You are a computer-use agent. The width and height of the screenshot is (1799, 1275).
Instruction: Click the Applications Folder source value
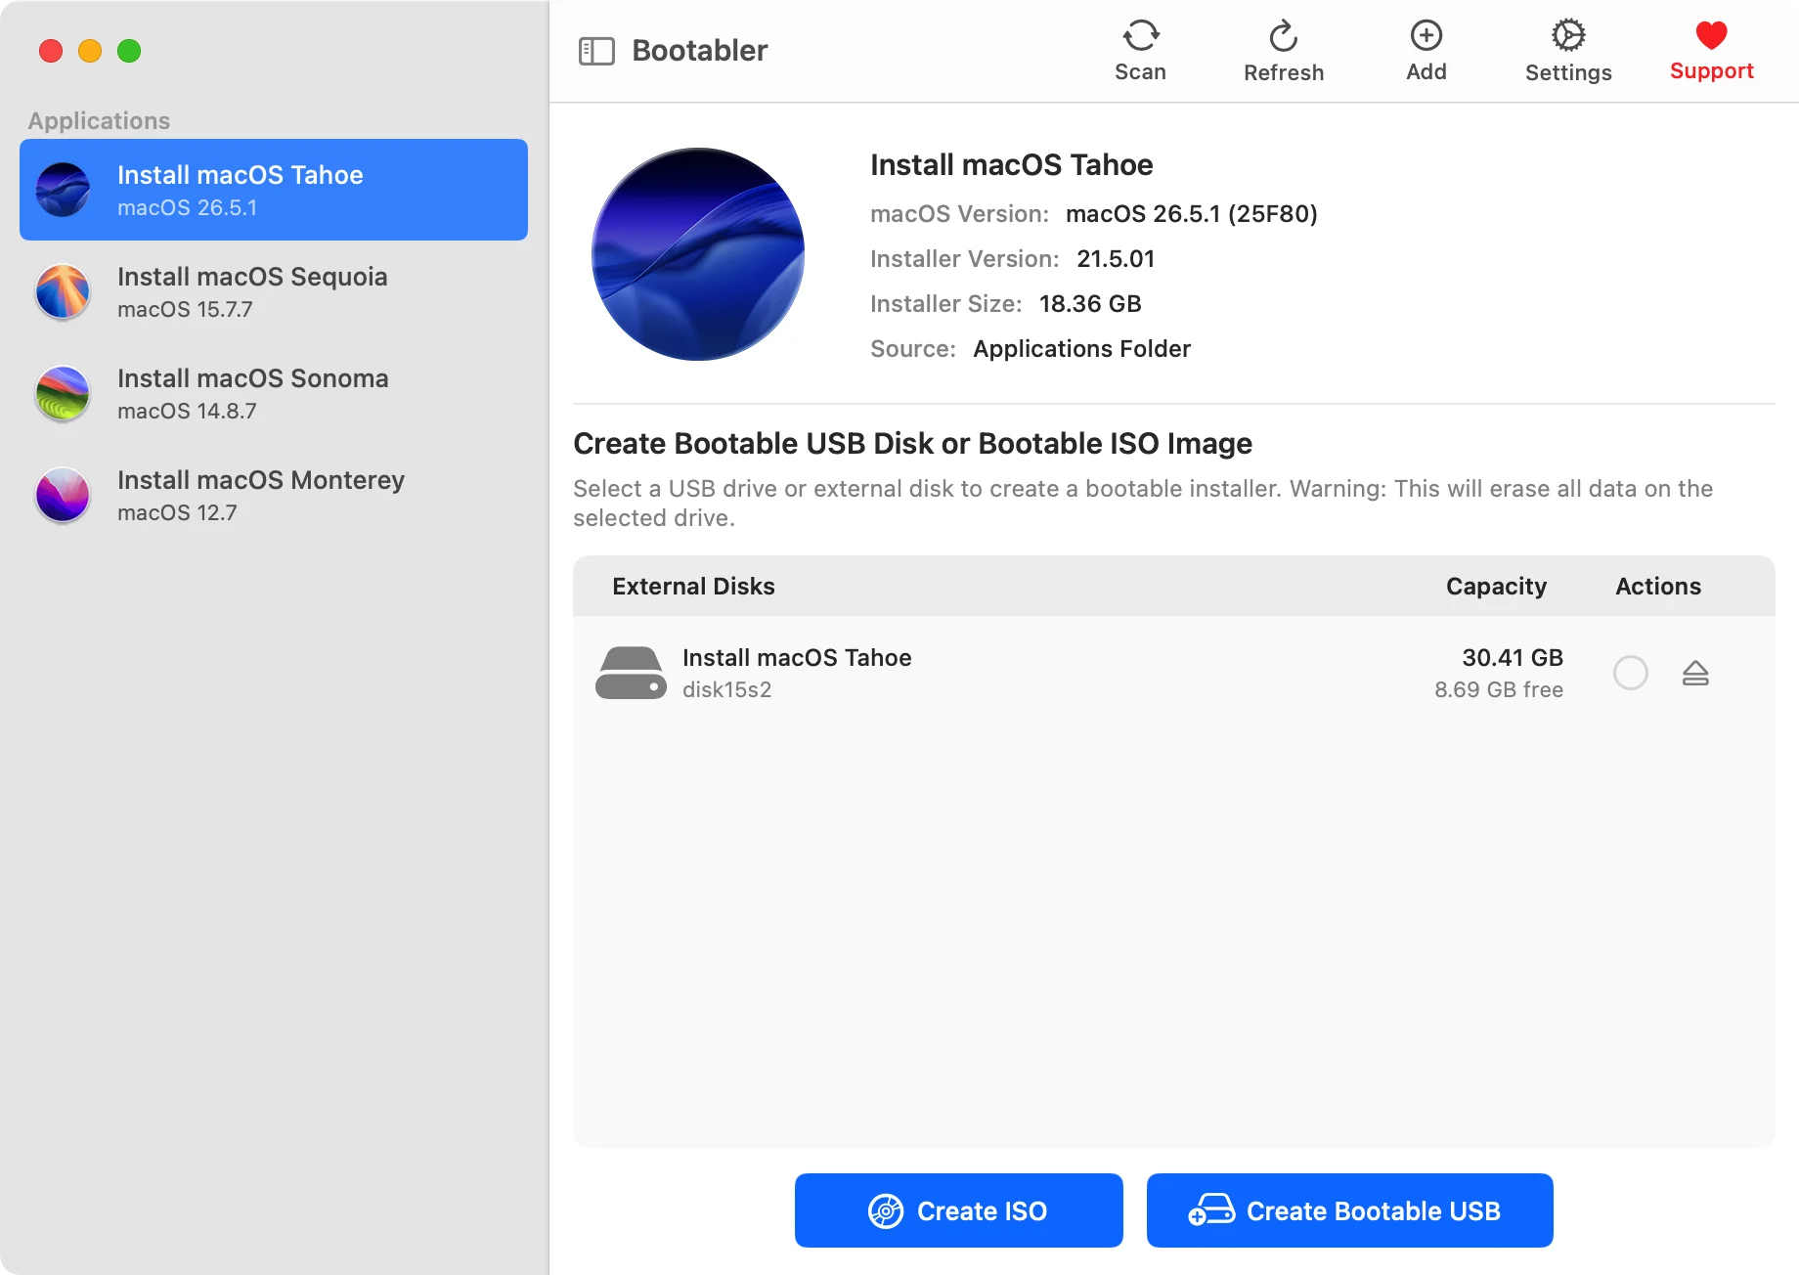[1082, 348]
